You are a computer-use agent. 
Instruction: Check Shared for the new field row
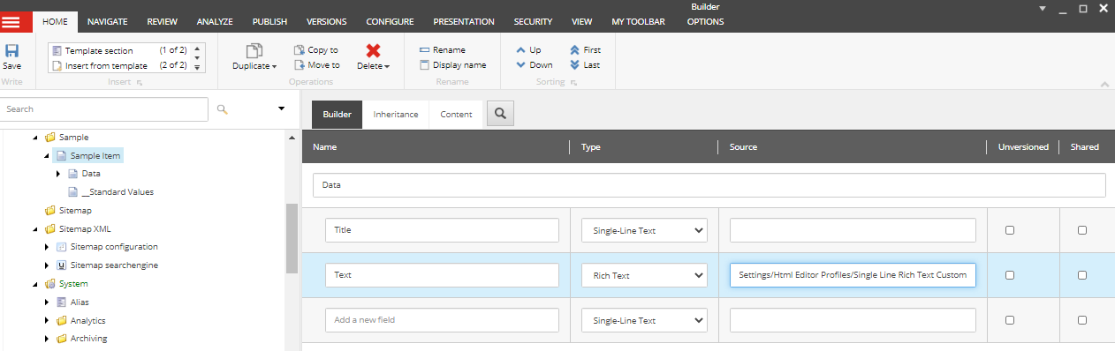pos(1082,320)
